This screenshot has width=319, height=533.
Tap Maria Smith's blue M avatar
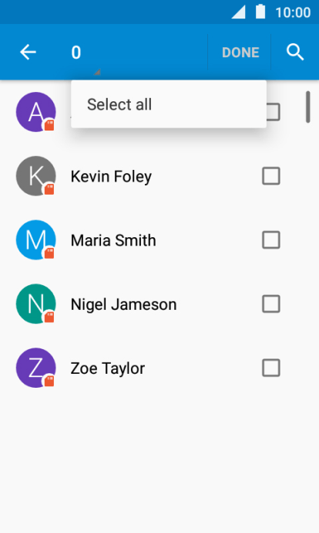point(36,239)
